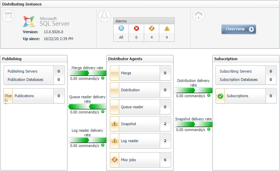The height and width of the screenshot is (171, 280).
Task: Click Log reader delivery rate check icon
Action: click(103, 145)
